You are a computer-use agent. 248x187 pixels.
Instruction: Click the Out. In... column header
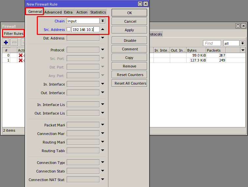tap(178, 50)
